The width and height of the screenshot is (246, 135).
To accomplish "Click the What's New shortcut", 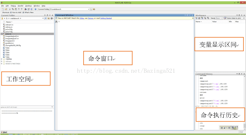I will (x=28, y=12).
